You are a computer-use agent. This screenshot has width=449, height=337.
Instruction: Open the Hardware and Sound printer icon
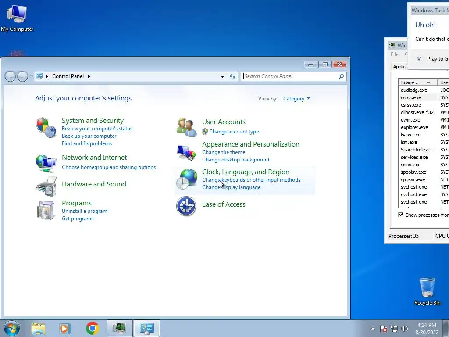[x=46, y=186]
